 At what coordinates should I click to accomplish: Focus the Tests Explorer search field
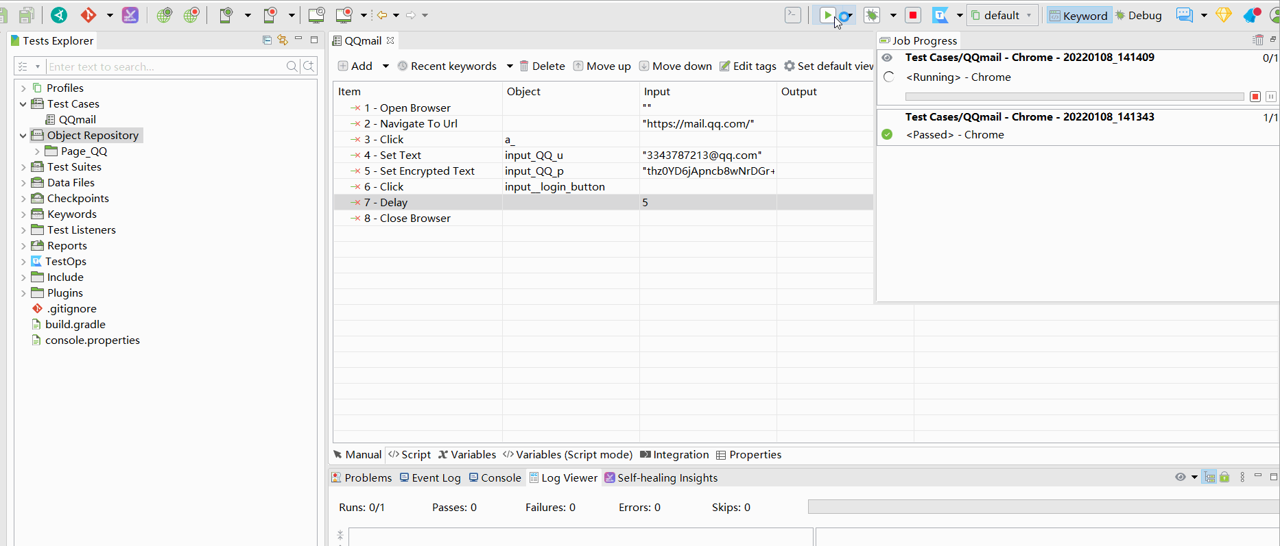click(166, 66)
